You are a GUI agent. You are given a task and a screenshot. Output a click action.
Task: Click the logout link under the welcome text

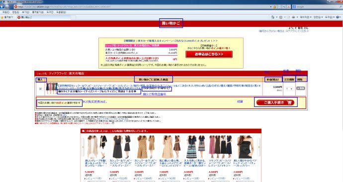pyautogui.click(x=284, y=31)
